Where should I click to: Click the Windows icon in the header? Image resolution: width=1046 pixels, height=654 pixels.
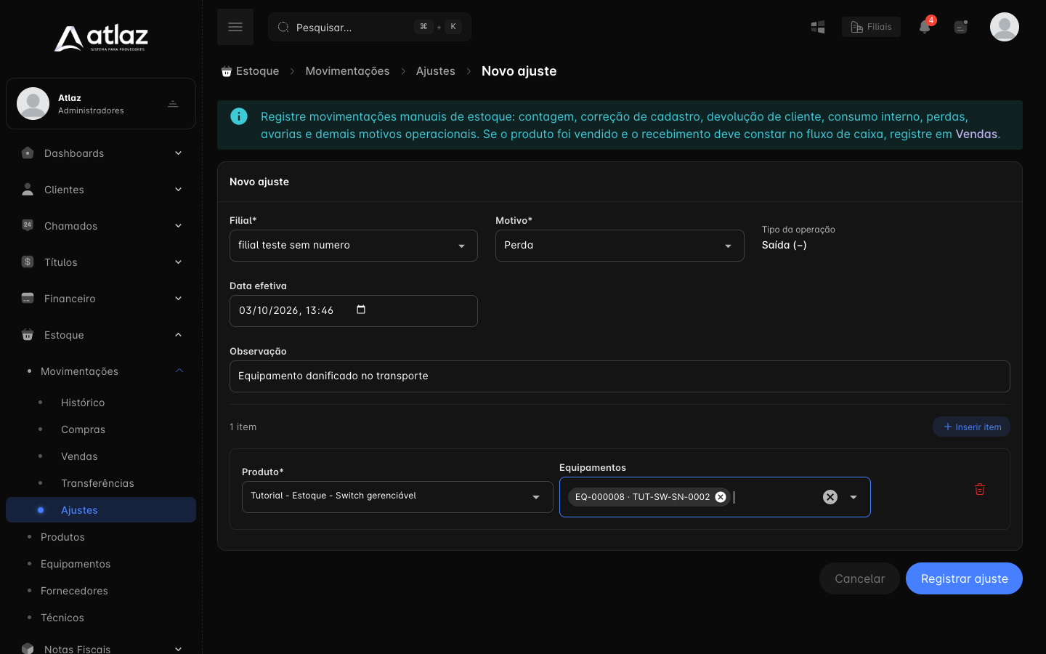click(x=818, y=27)
